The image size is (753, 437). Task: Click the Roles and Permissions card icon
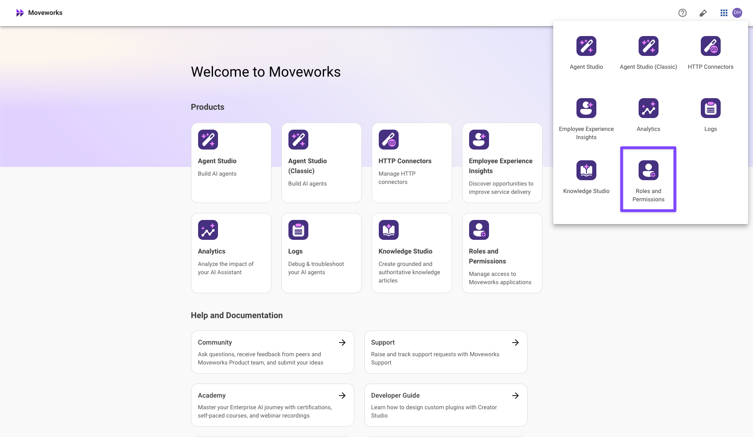479,230
